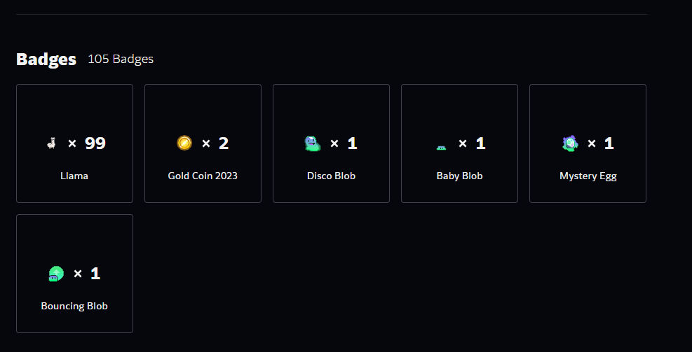Open the Gold Coin 2023 label
Viewport: 692px width, 352px height.
pos(203,176)
